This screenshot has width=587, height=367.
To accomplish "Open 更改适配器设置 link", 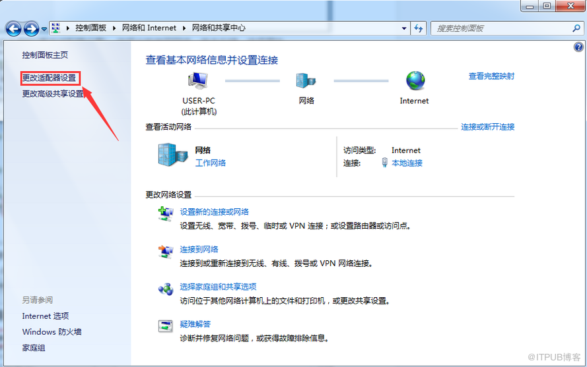I will pyautogui.click(x=50, y=78).
